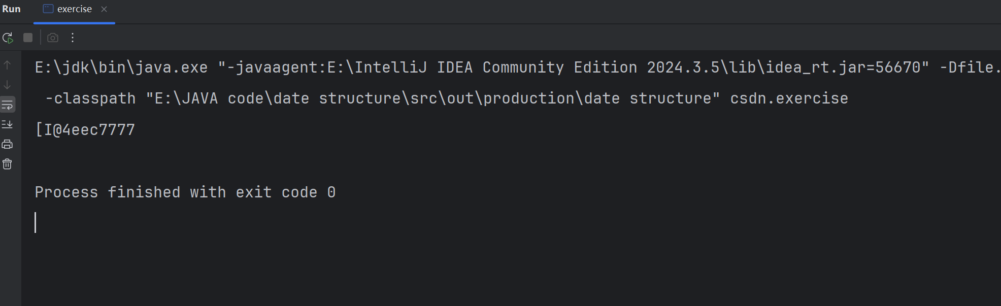Click the camera thread dump icon

pyautogui.click(x=53, y=38)
